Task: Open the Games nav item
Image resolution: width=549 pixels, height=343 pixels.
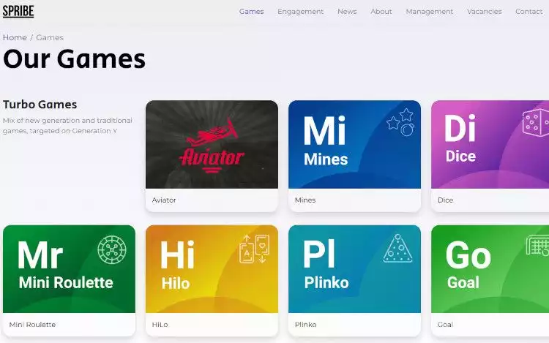Action: (251, 12)
